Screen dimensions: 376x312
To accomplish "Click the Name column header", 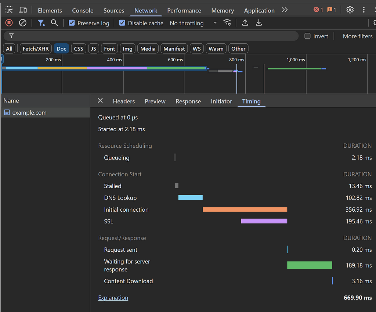I will pos(46,101).
